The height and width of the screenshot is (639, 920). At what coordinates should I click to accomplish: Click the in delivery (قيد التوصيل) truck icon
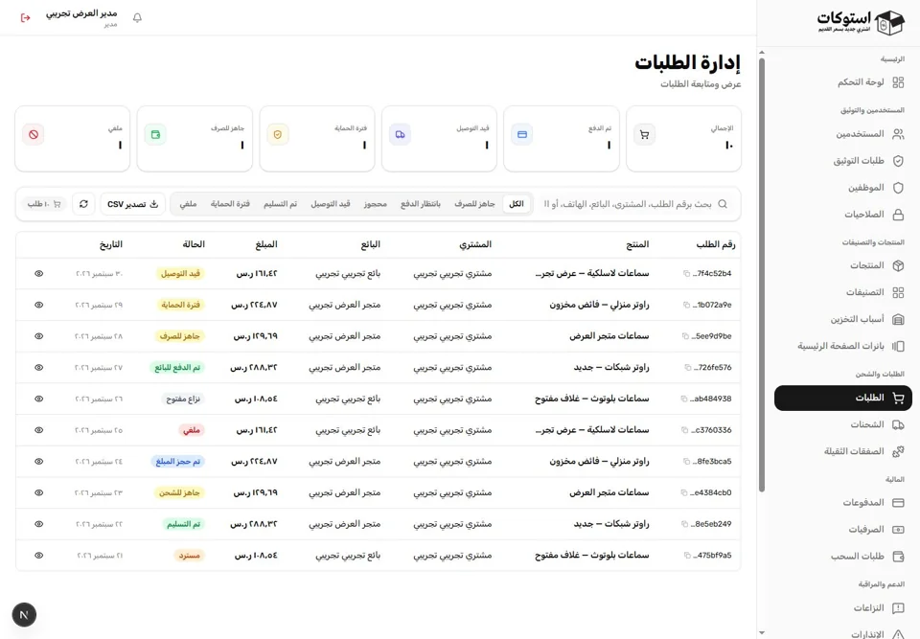click(x=401, y=134)
